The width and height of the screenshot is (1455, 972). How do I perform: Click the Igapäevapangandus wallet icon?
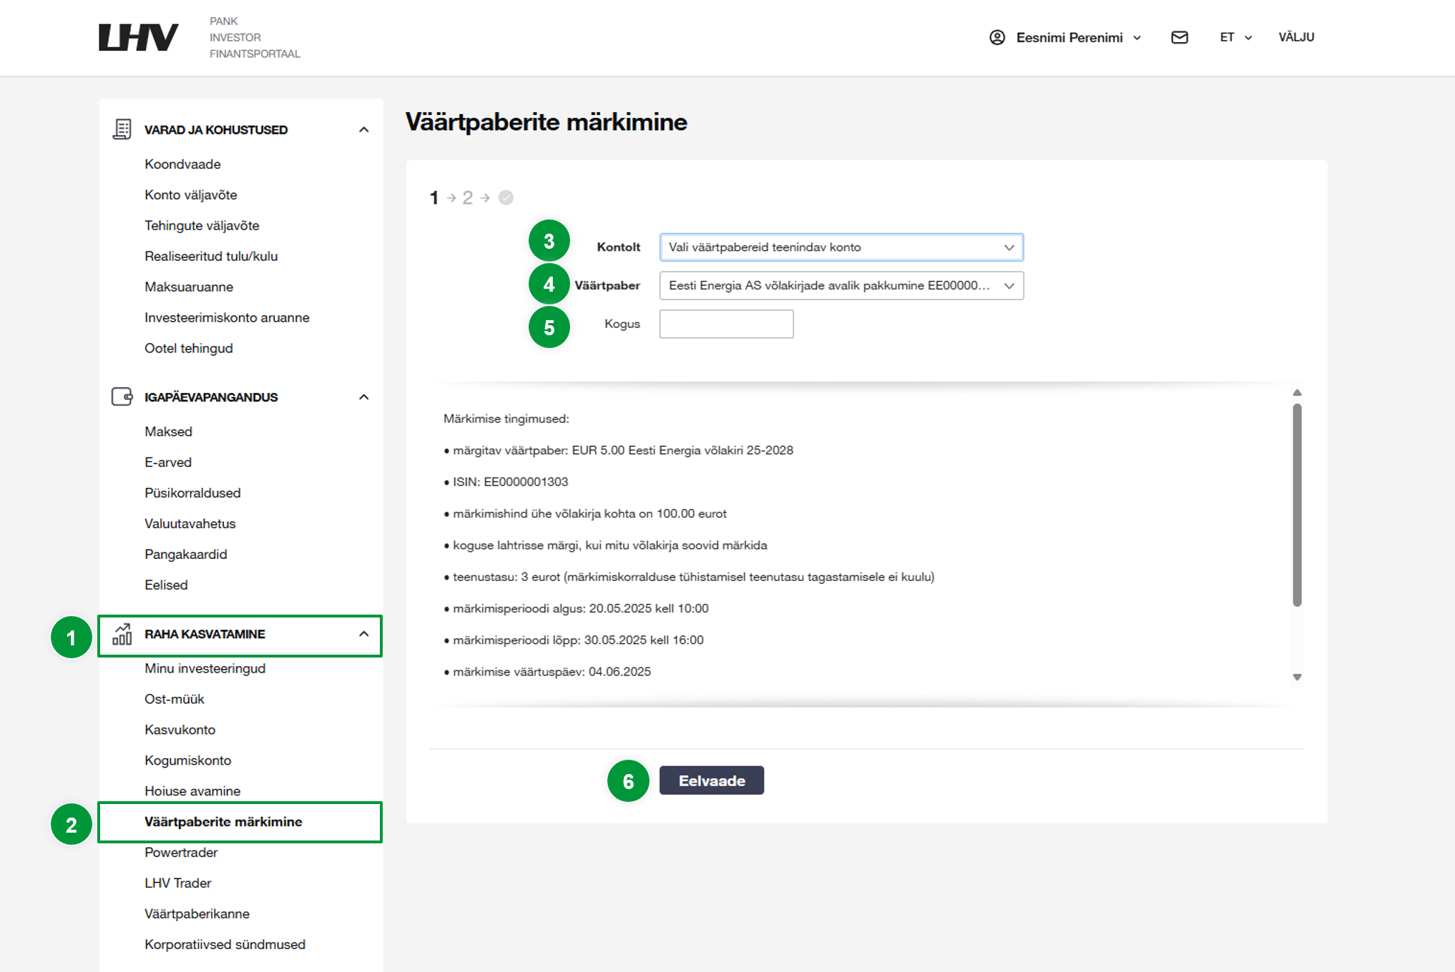(122, 397)
